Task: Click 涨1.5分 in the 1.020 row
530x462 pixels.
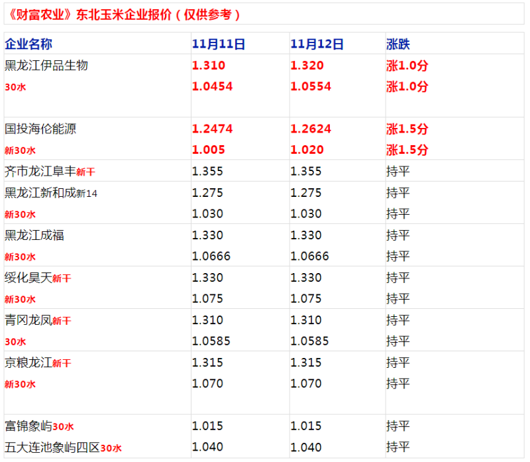Action: pos(407,150)
